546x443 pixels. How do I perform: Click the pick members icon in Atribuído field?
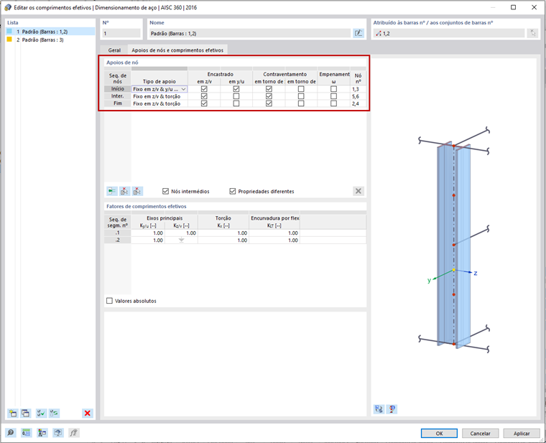coord(532,34)
